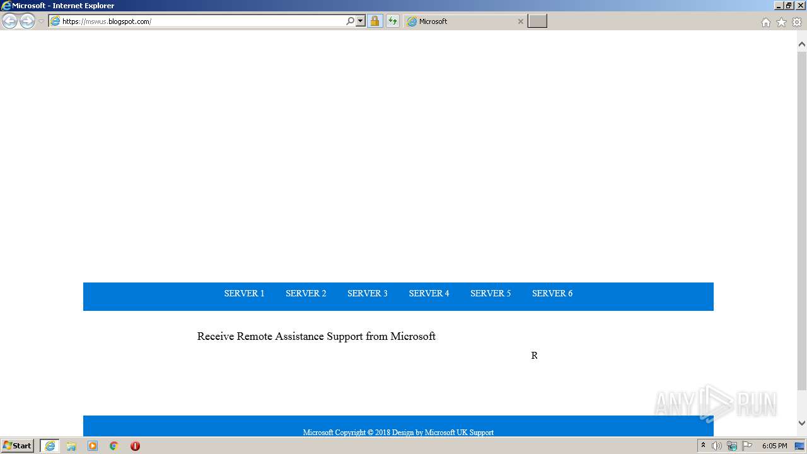Restore down the Internet Explorer window
Screen dimensions: 807x454
tap(789, 6)
